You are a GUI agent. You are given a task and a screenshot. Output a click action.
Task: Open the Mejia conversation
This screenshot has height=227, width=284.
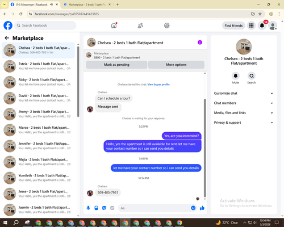(38, 162)
